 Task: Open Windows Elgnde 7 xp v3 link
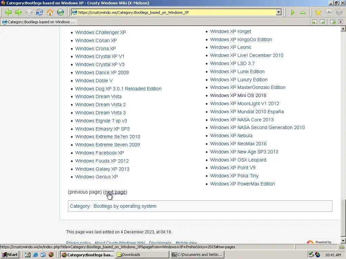tap(101, 121)
